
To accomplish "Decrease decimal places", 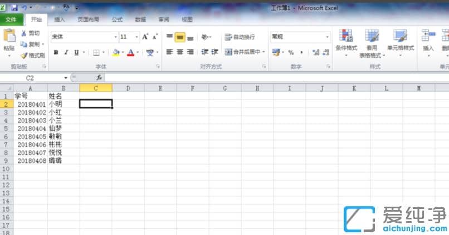I will click(x=326, y=52).
